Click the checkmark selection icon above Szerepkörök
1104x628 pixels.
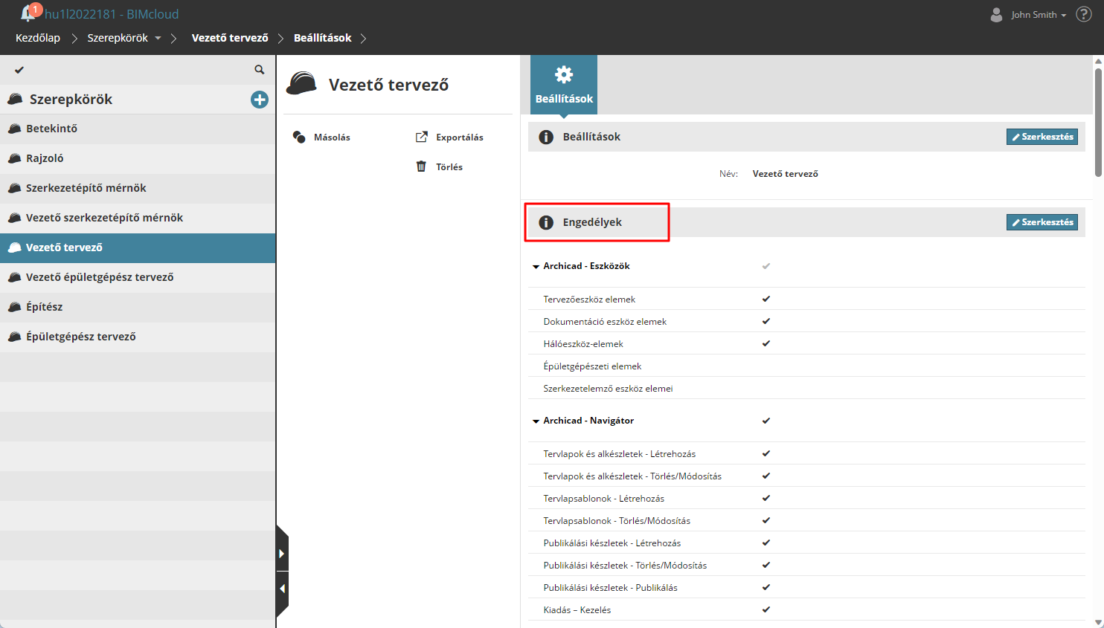(19, 70)
